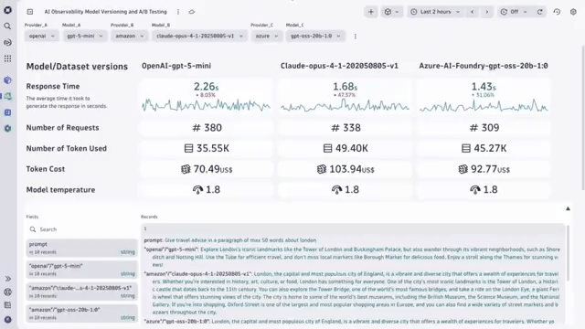
Task: Open Model_C gpt-oss-20b dropdown
Action: pyautogui.click(x=315, y=36)
